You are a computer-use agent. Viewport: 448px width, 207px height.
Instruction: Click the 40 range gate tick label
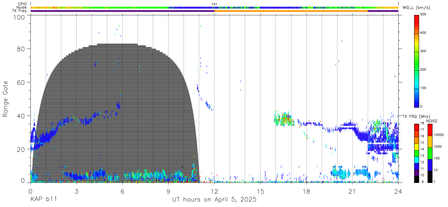click(x=22, y=116)
